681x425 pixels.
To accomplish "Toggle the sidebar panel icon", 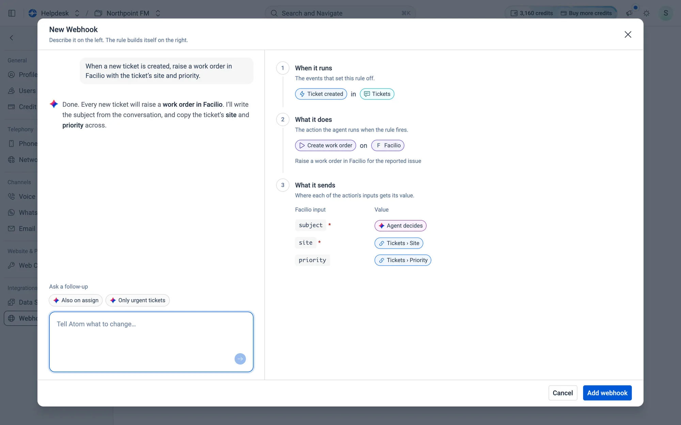I will pyautogui.click(x=12, y=13).
